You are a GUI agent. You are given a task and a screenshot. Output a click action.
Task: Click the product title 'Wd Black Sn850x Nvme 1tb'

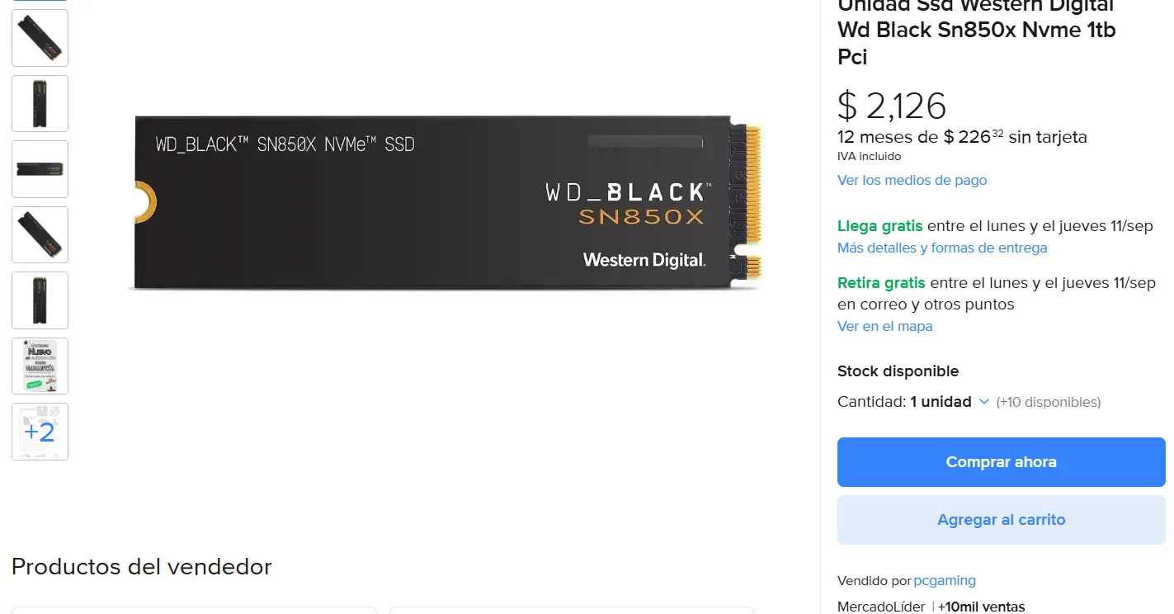point(976,31)
